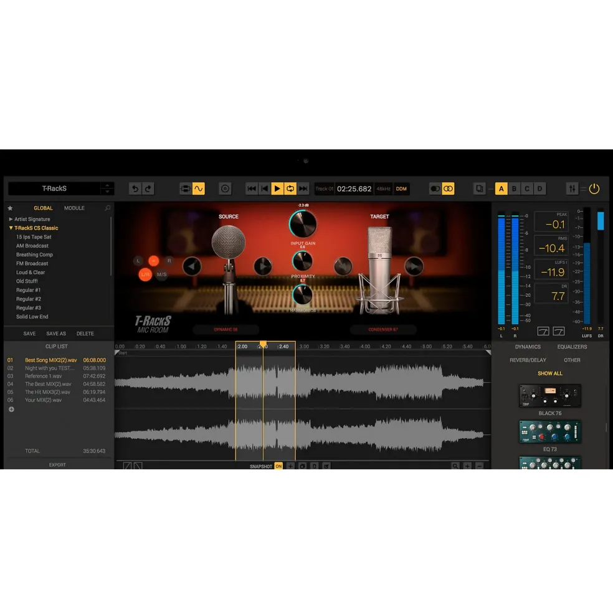Select the R channel button
613x613 pixels.
[x=169, y=261]
